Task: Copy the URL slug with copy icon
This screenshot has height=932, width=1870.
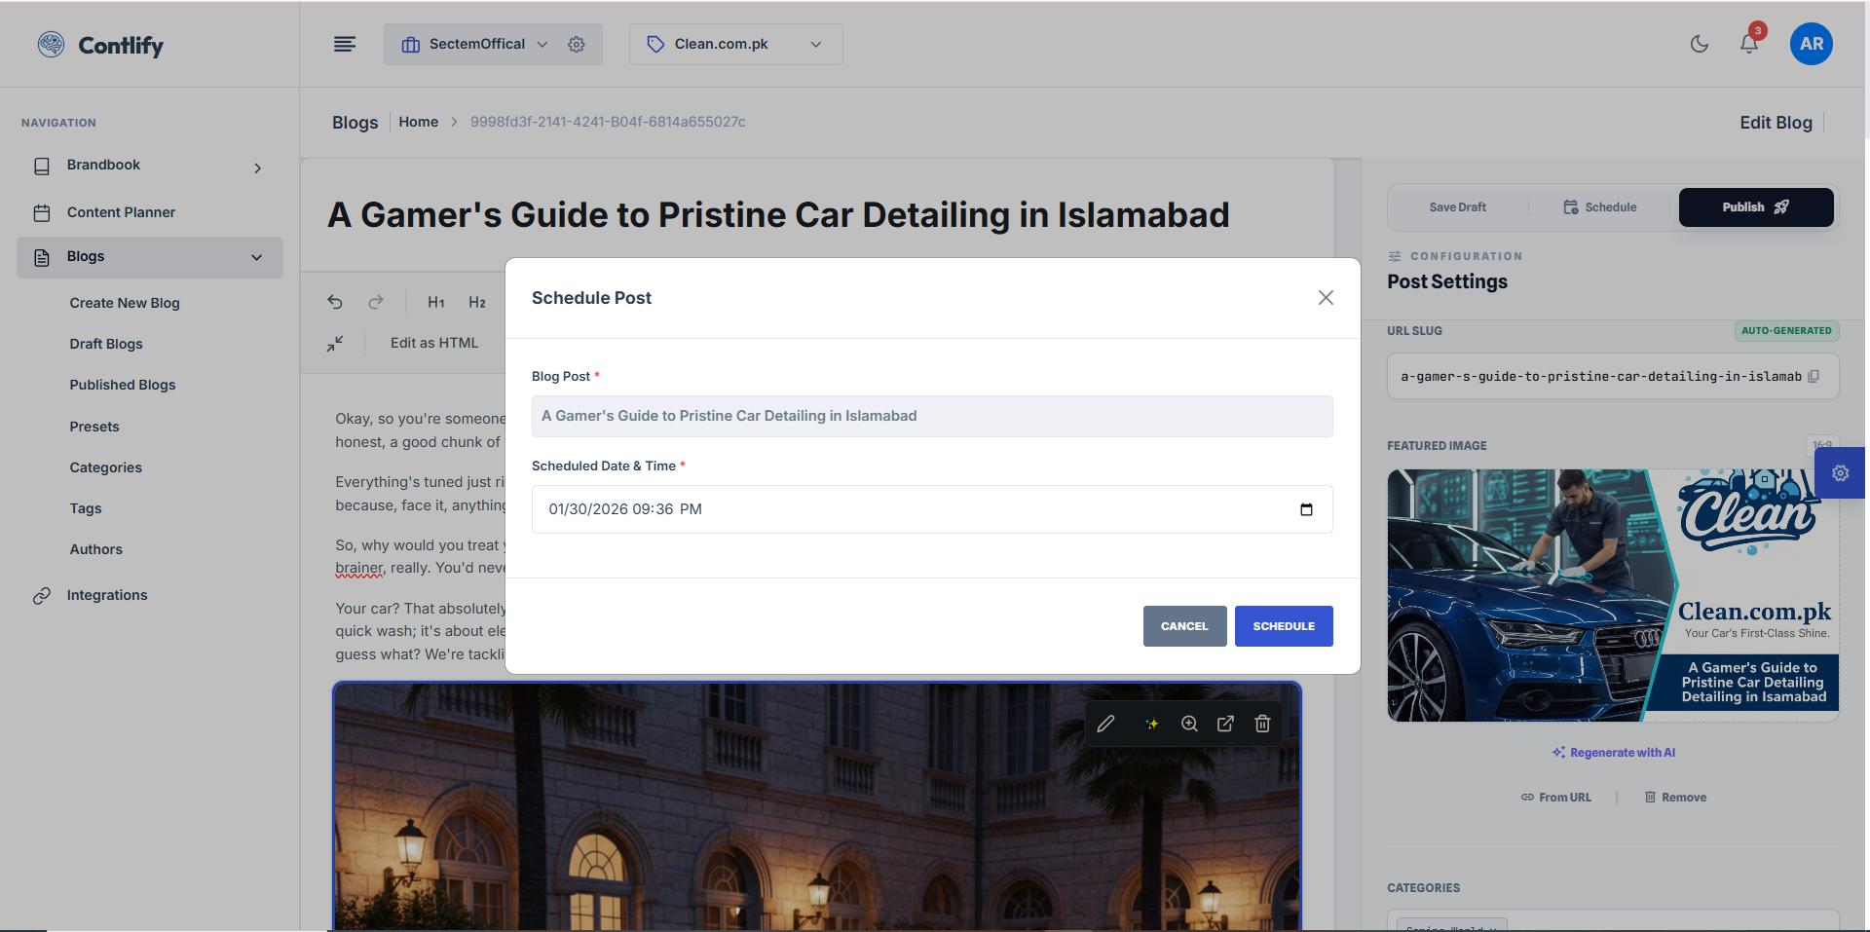Action: click(x=1814, y=377)
